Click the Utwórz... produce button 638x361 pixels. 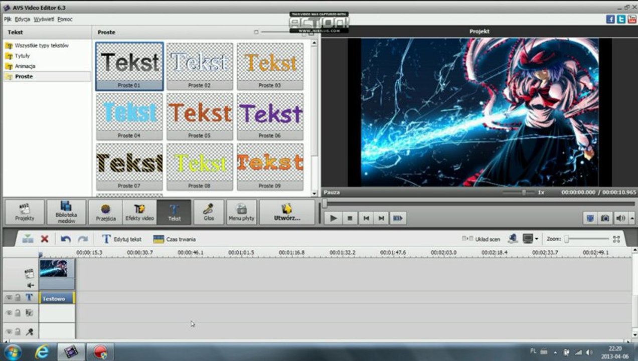point(287,212)
